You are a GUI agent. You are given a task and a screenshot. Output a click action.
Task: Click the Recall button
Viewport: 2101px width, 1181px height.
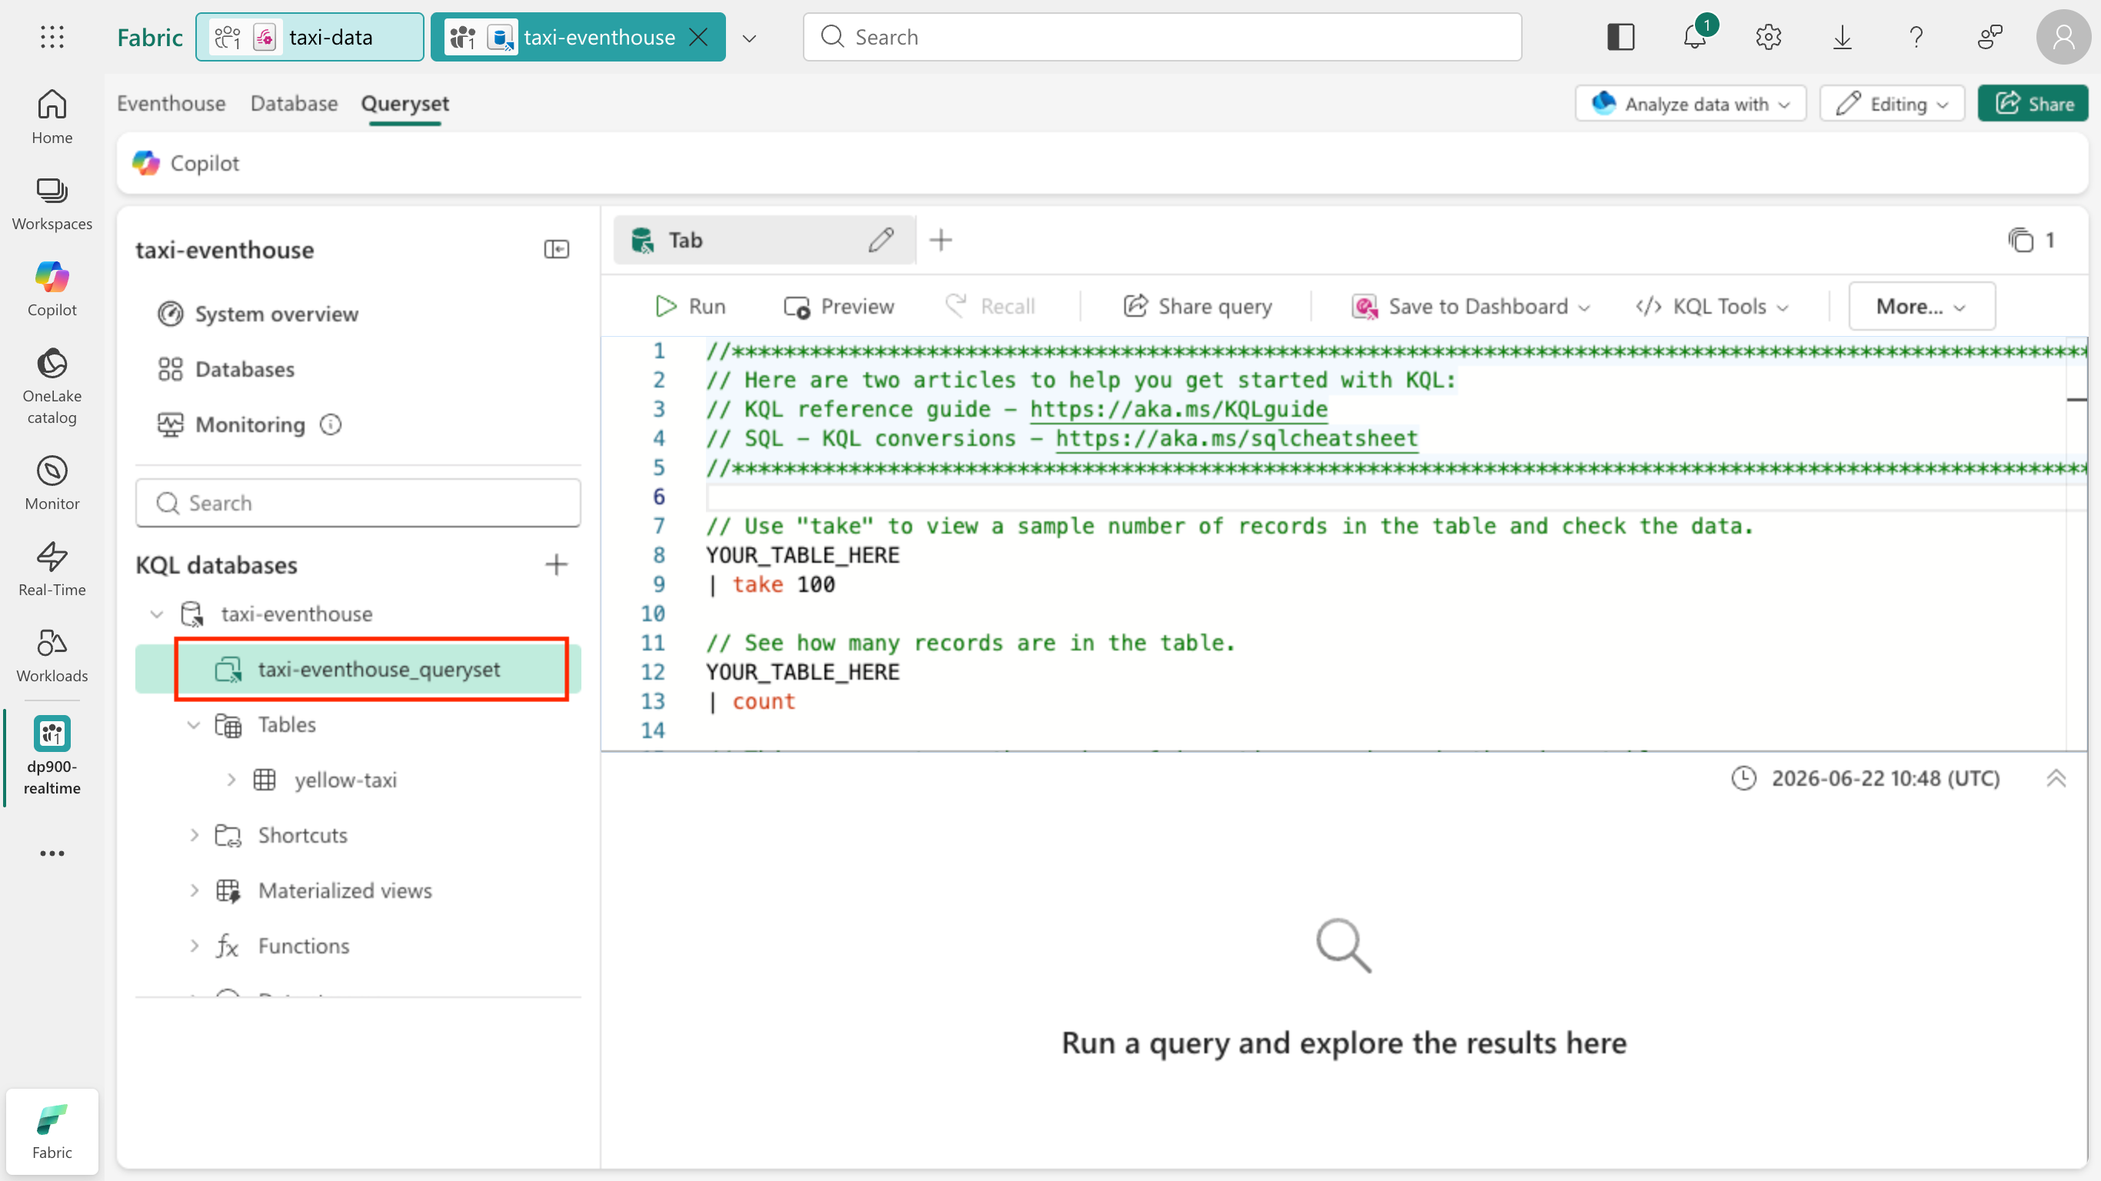coord(991,306)
